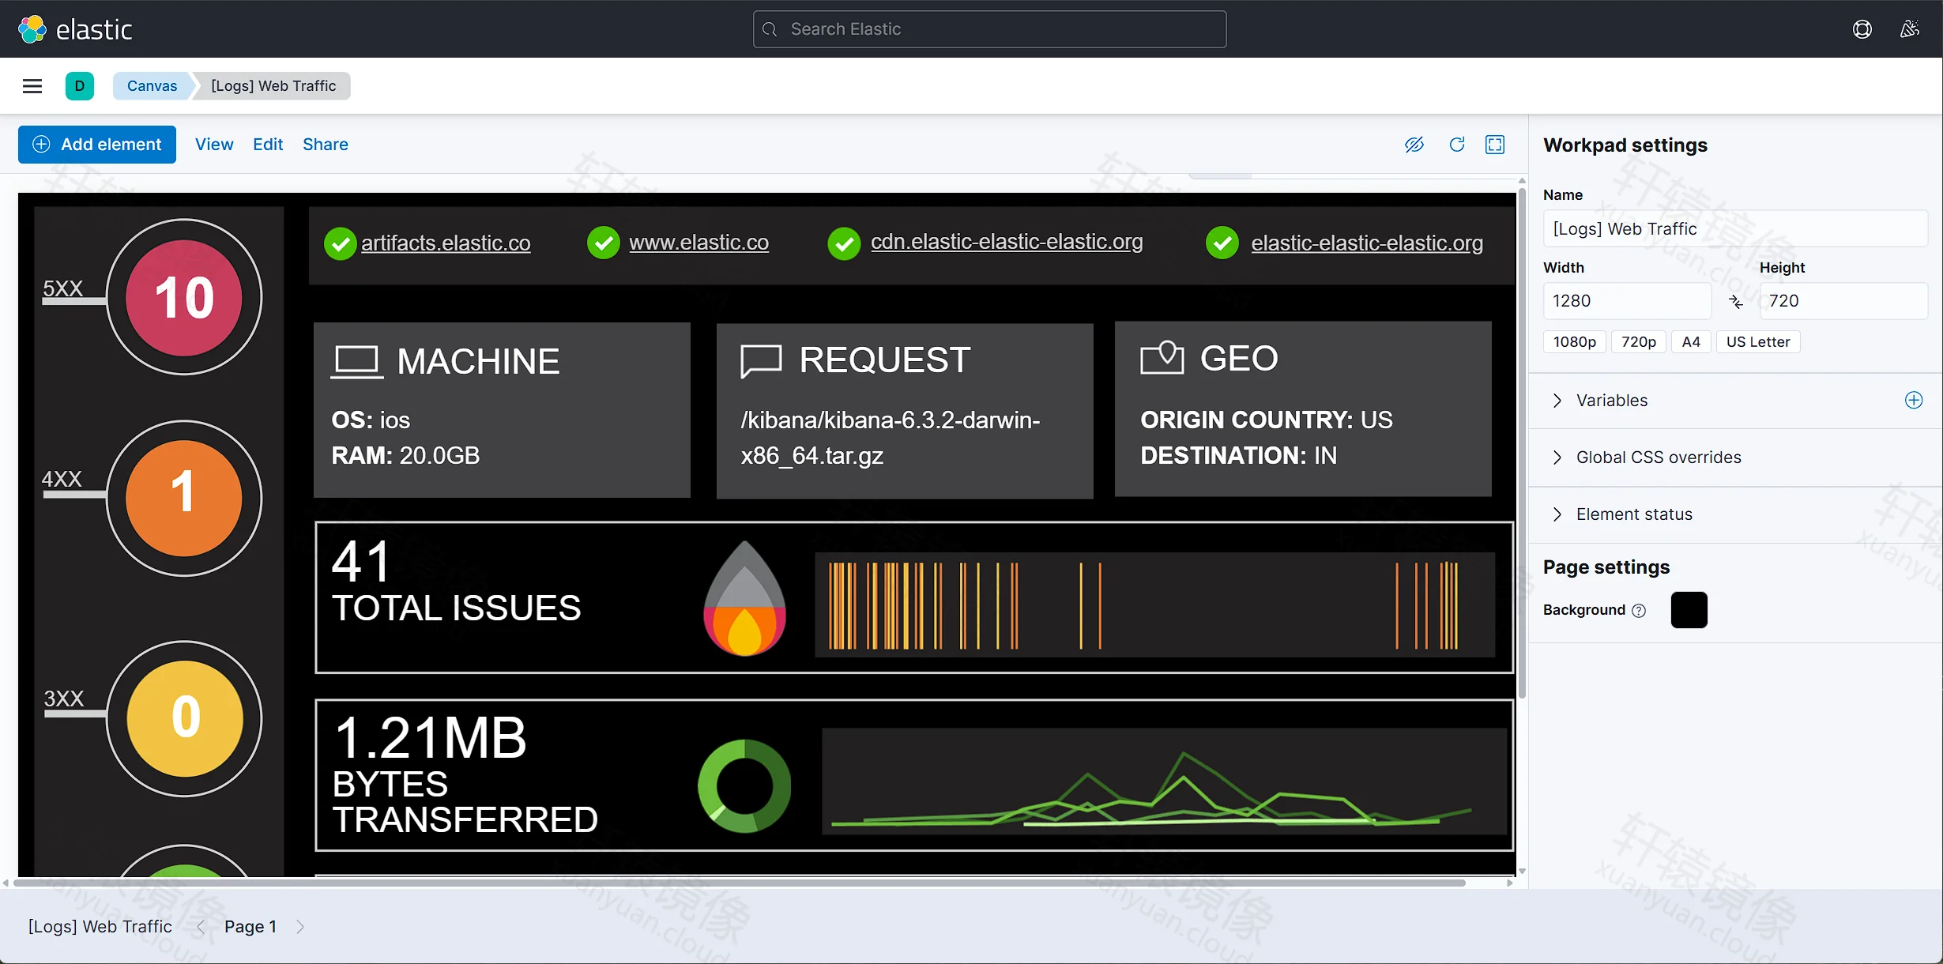Select the 5XX red circle with 10
This screenshot has height=964, width=1943.
(x=184, y=297)
